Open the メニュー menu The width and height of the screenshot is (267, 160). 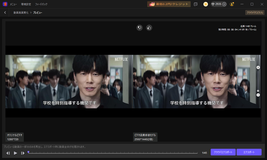point(13,4)
